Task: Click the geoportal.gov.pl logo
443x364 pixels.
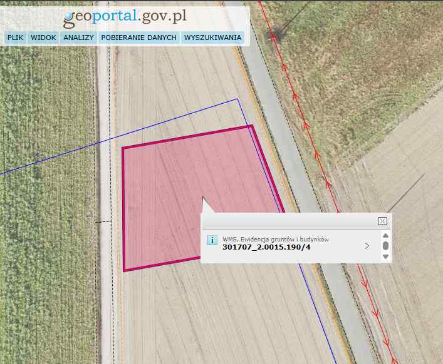Action: click(125, 17)
